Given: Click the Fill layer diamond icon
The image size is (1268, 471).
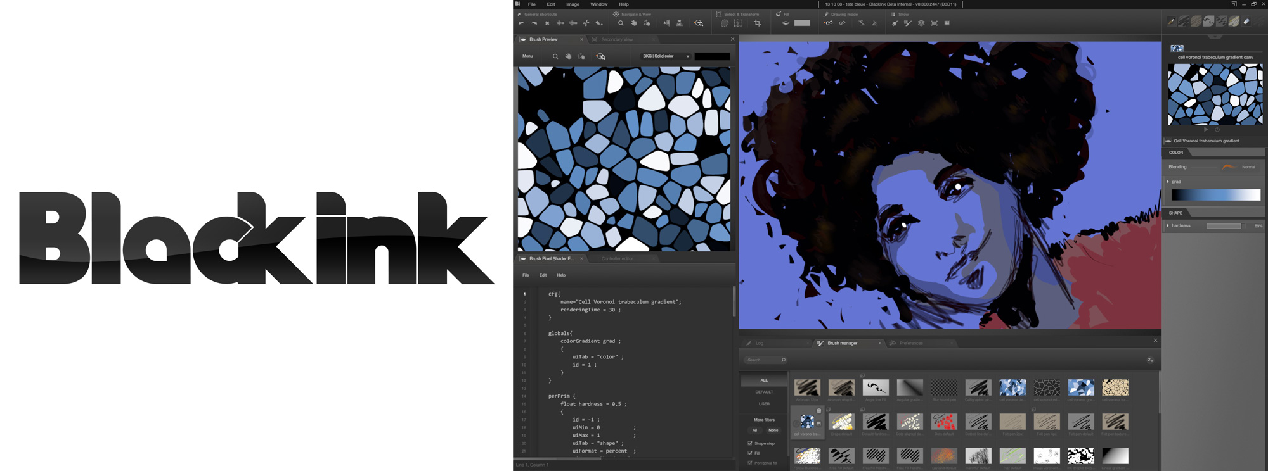Looking at the screenshot, I should click(x=786, y=23).
